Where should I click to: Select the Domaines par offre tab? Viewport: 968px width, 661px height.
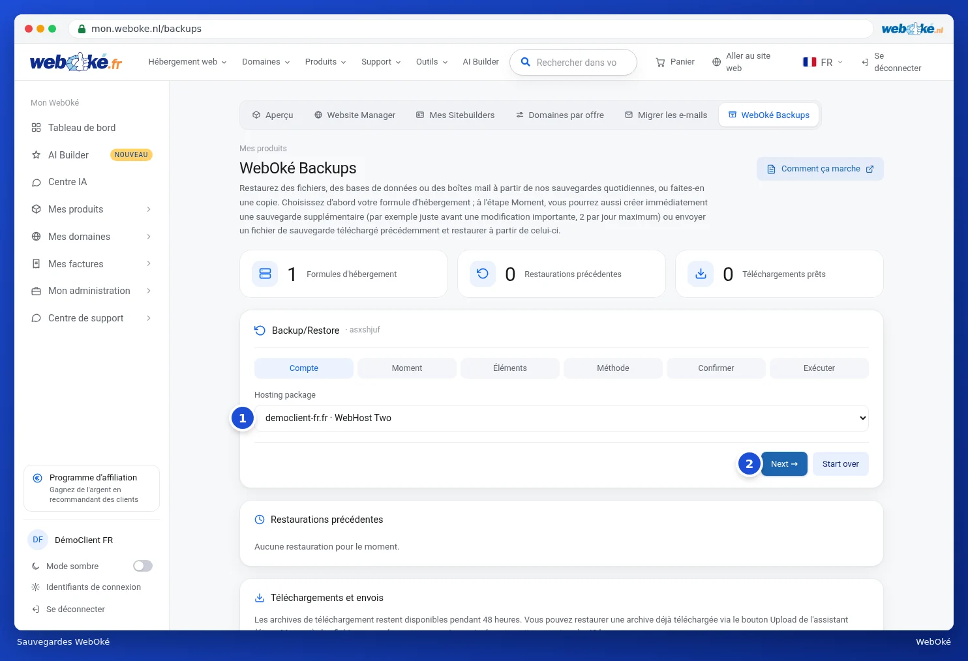560,115
